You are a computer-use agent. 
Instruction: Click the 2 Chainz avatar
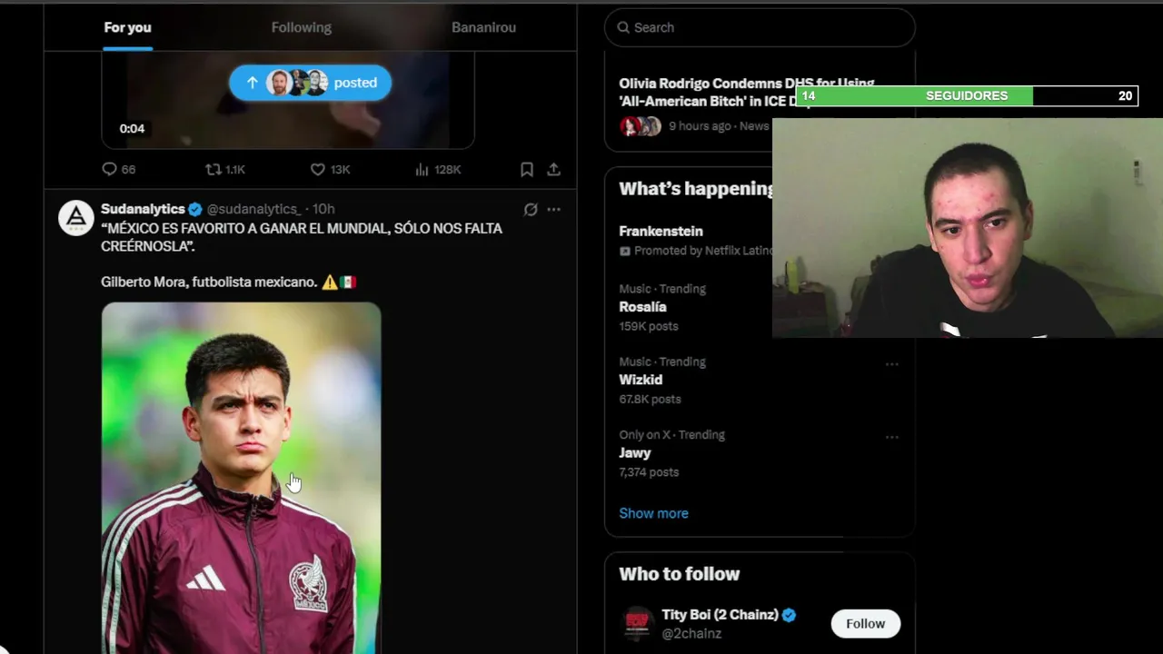(637, 623)
